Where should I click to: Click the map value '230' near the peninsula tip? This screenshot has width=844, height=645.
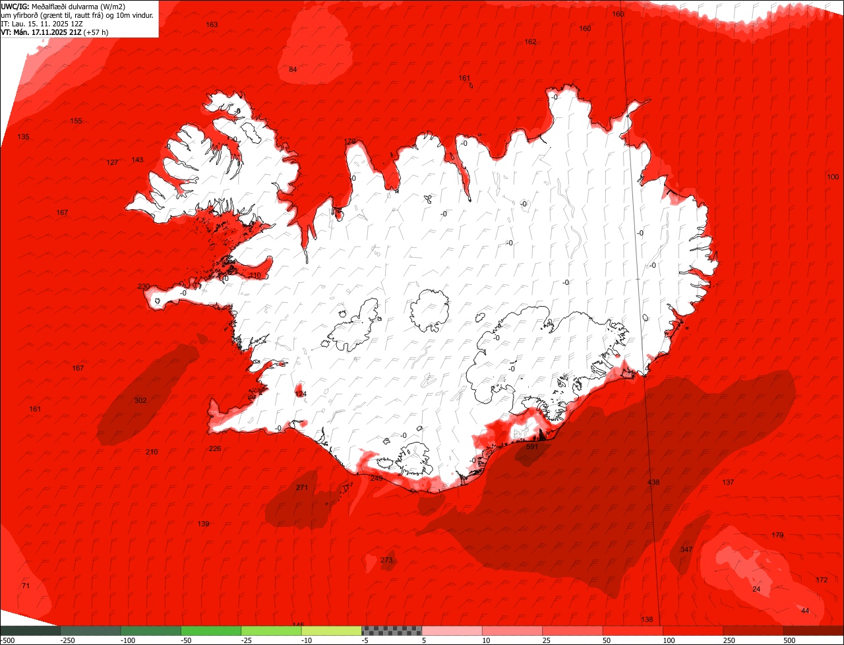[144, 287]
